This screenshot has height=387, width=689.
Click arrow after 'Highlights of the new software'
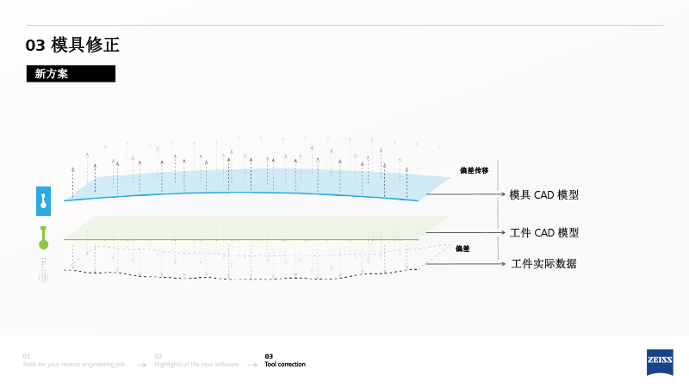tap(251, 365)
